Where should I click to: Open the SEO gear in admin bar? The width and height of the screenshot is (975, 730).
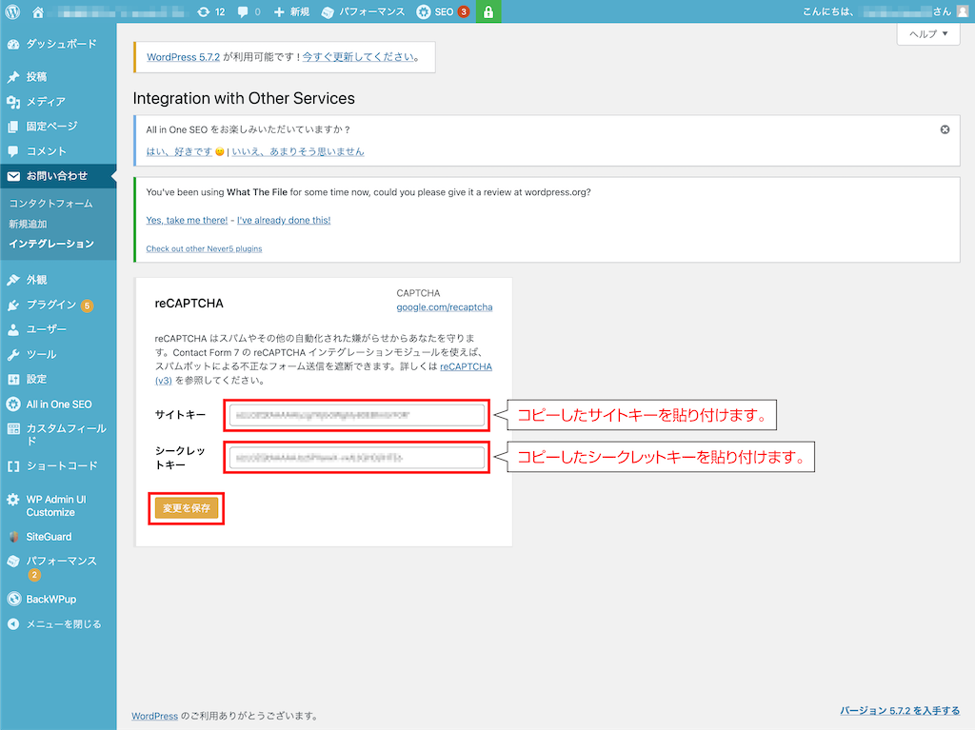[424, 11]
